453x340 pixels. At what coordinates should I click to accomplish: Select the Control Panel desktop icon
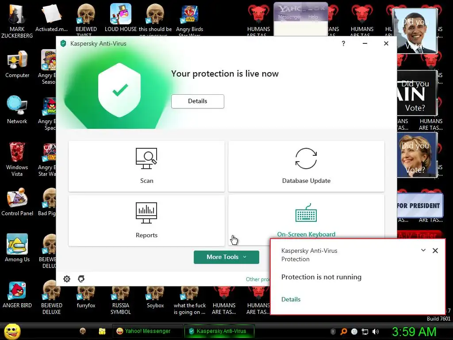coord(17,202)
